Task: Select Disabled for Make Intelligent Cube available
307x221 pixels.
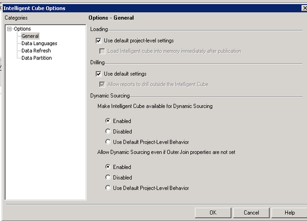Action: pos(107,131)
